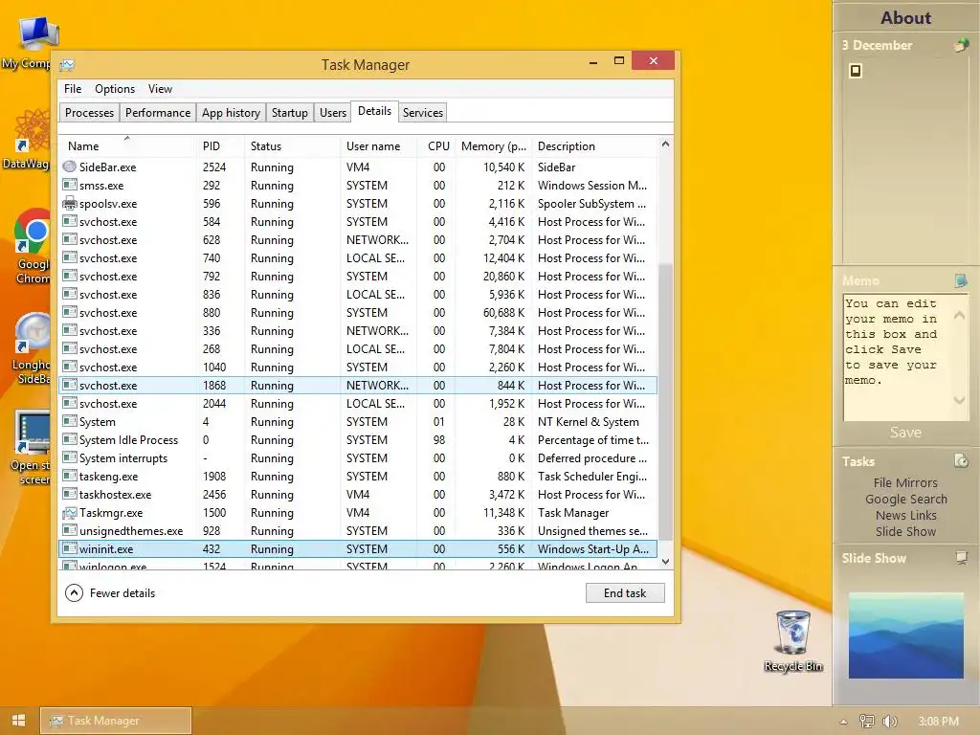Screen dimensions: 980x735
Task: Select System Idle Process row
Action: click(x=358, y=440)
